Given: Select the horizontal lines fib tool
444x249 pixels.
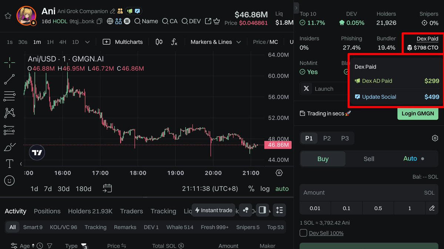Looking at the screenshot, I should pos(10,96).
